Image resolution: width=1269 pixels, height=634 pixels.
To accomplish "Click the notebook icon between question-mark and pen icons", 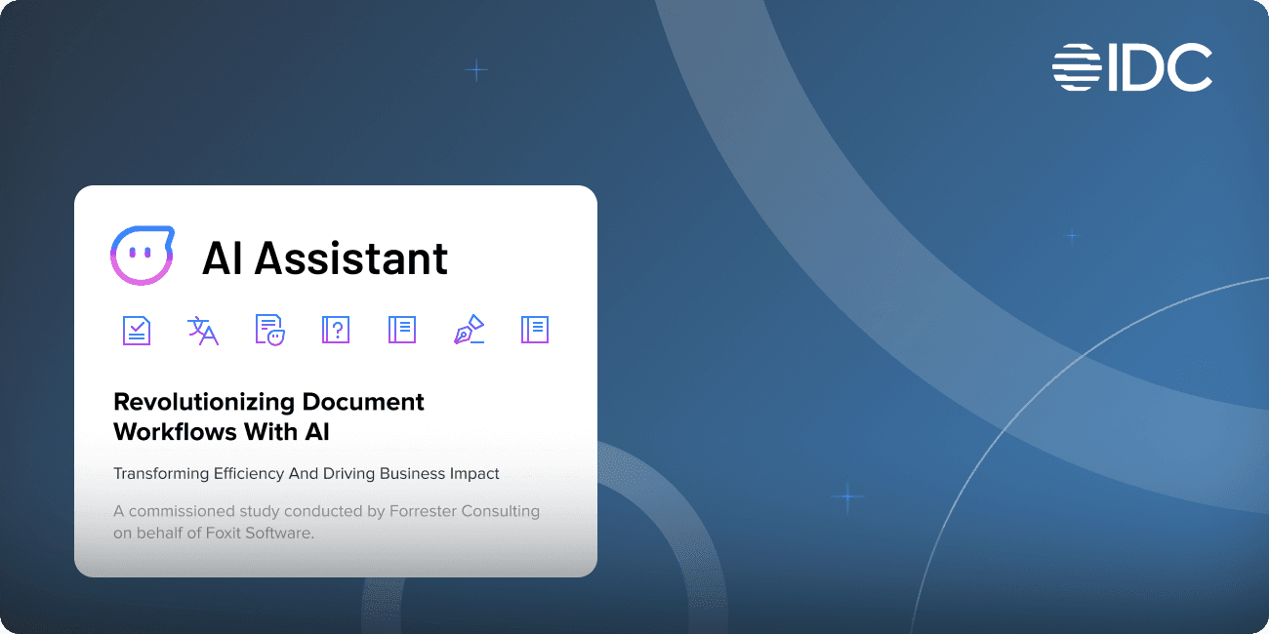I will point(402,330).
